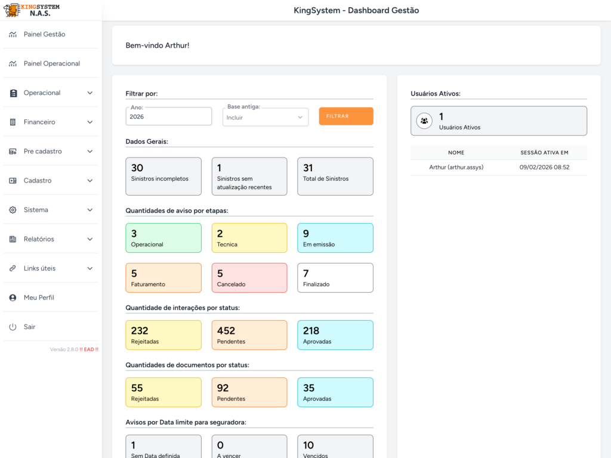611x458 pixels.
Task: Click the Pendentes interações card showing 452
Action: click(249, 335)
